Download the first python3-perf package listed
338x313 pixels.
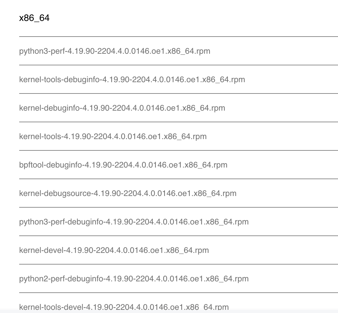pos(114,51)
